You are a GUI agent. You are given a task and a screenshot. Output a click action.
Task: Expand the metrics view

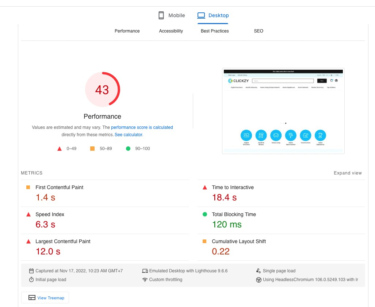348,173
